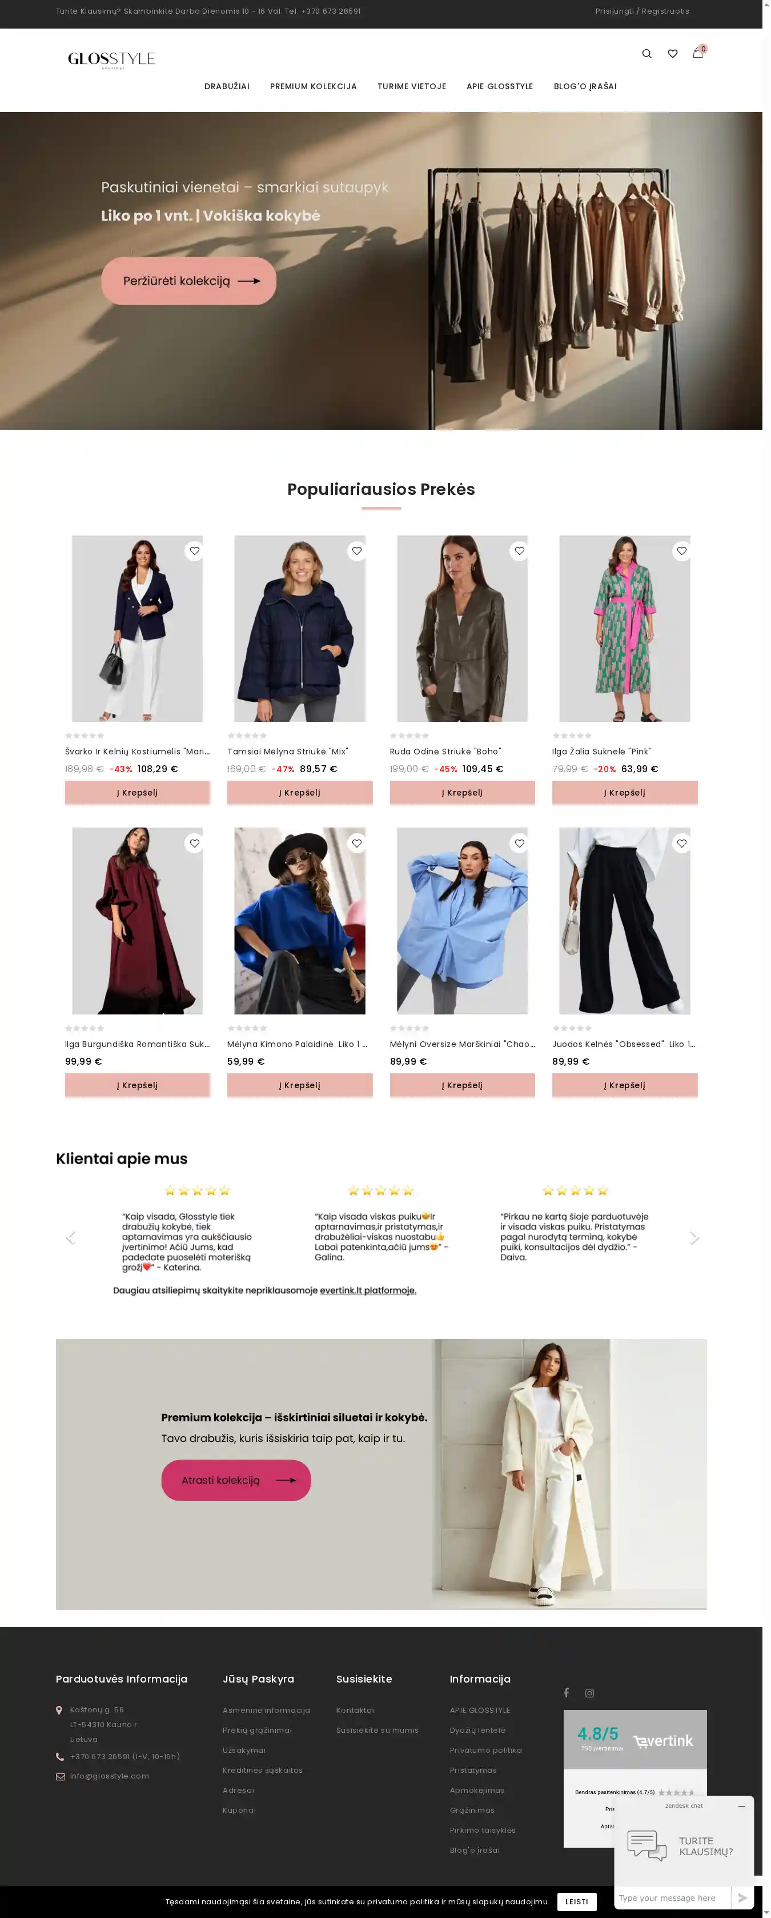Accept cookies with LEISTI button

click(577, 1901)
